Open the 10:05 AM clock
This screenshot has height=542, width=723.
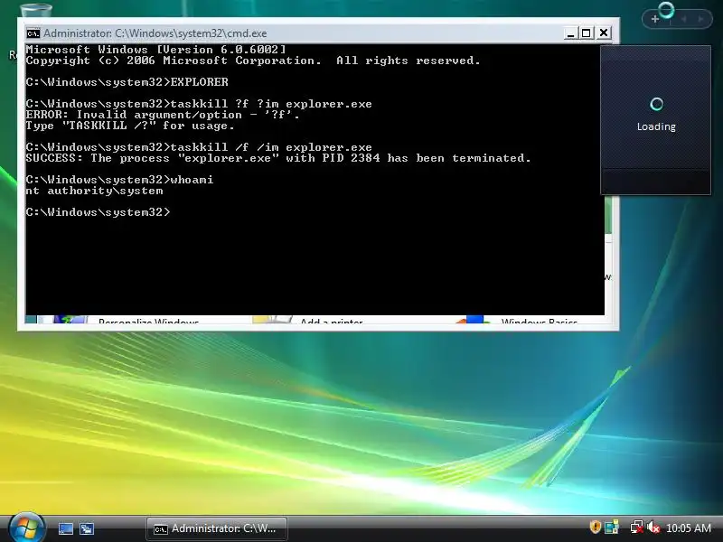click(689, 528)
